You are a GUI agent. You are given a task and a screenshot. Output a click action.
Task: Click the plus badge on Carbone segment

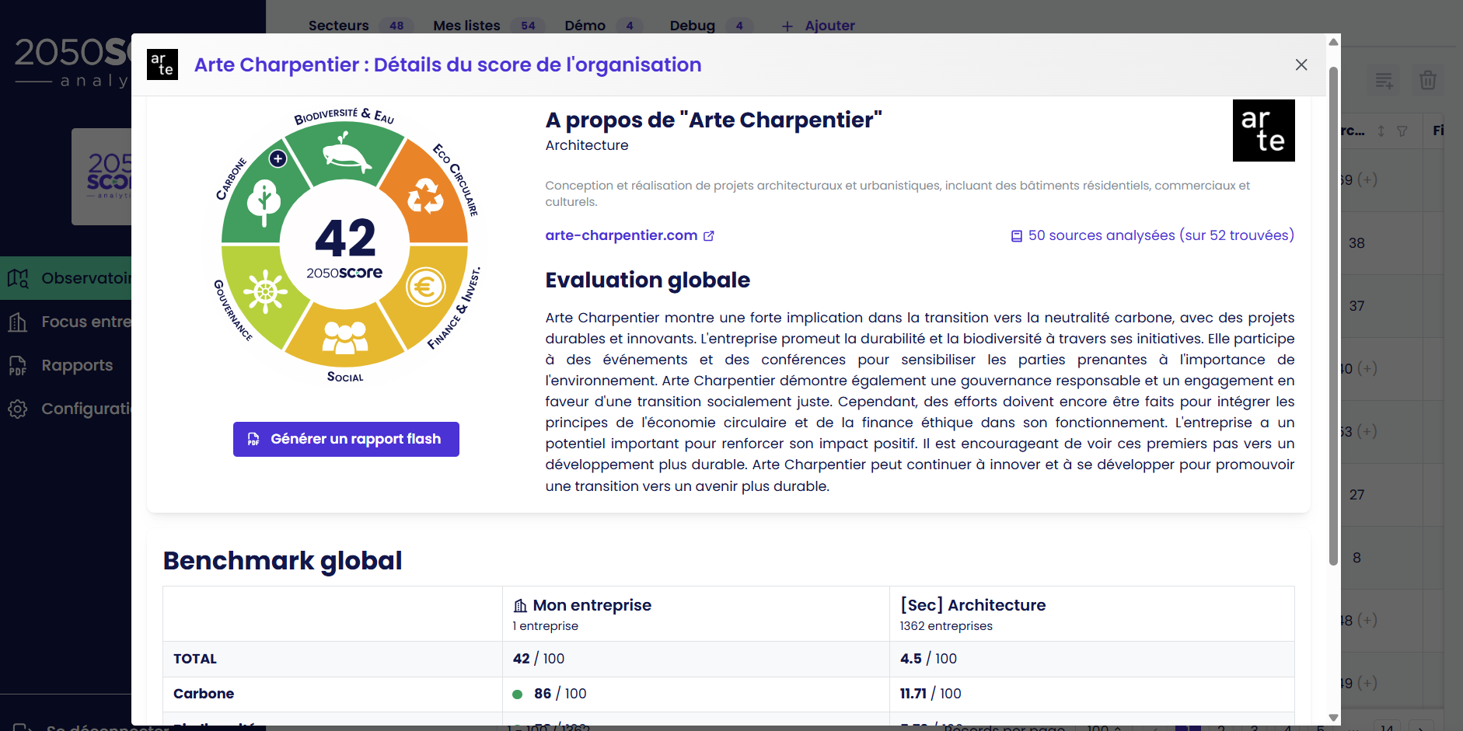[278, 158]
